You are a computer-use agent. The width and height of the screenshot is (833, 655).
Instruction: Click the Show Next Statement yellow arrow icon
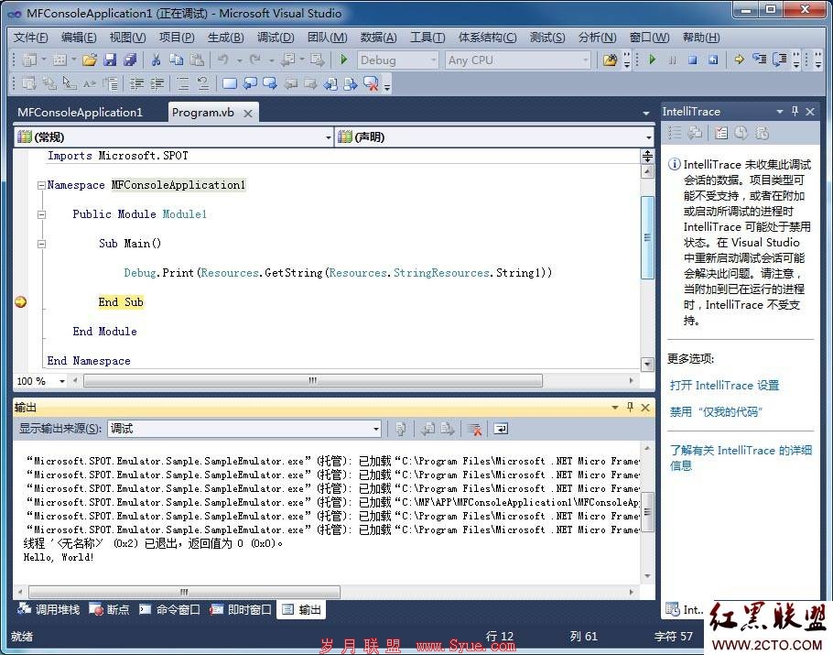point(739,60)
